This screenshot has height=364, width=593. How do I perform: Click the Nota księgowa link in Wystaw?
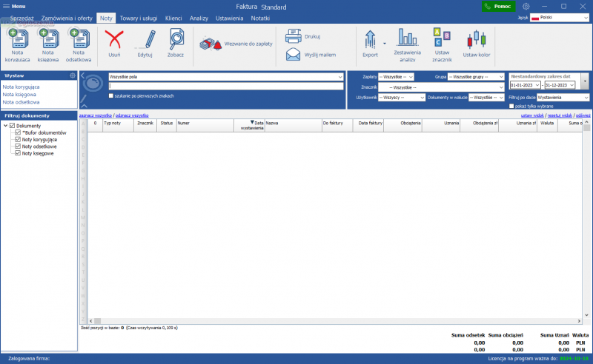19,95
